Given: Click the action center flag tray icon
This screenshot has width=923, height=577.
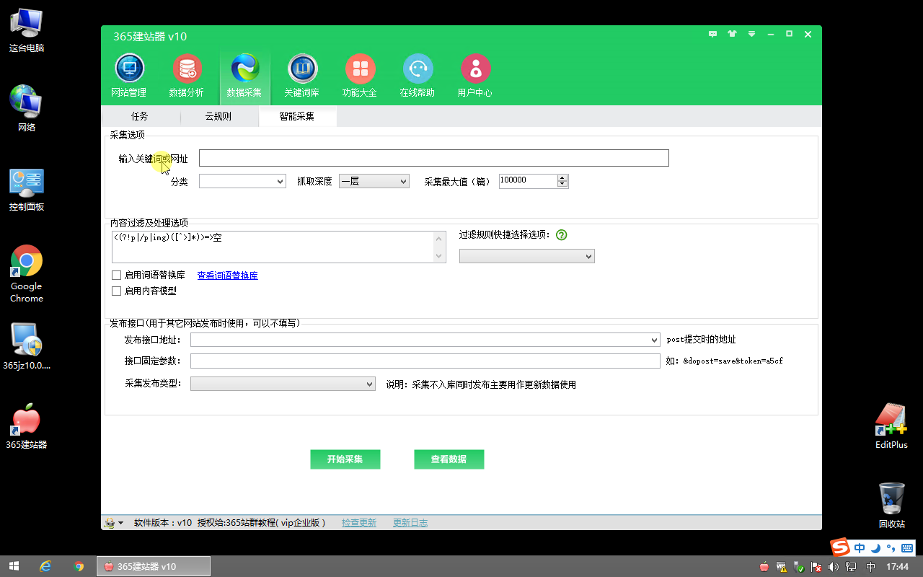Looking at the screenshot, I should coord(816,567).
